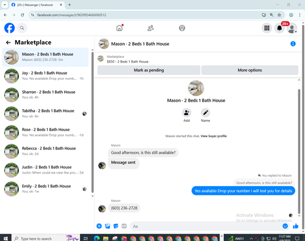
Task: Click the Add person icon
Action: [187, 113]
